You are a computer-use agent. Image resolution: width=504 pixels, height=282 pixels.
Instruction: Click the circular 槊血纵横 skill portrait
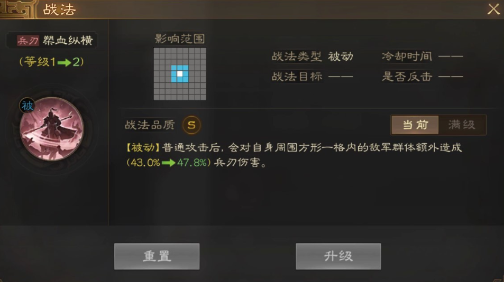coord(51,129)
